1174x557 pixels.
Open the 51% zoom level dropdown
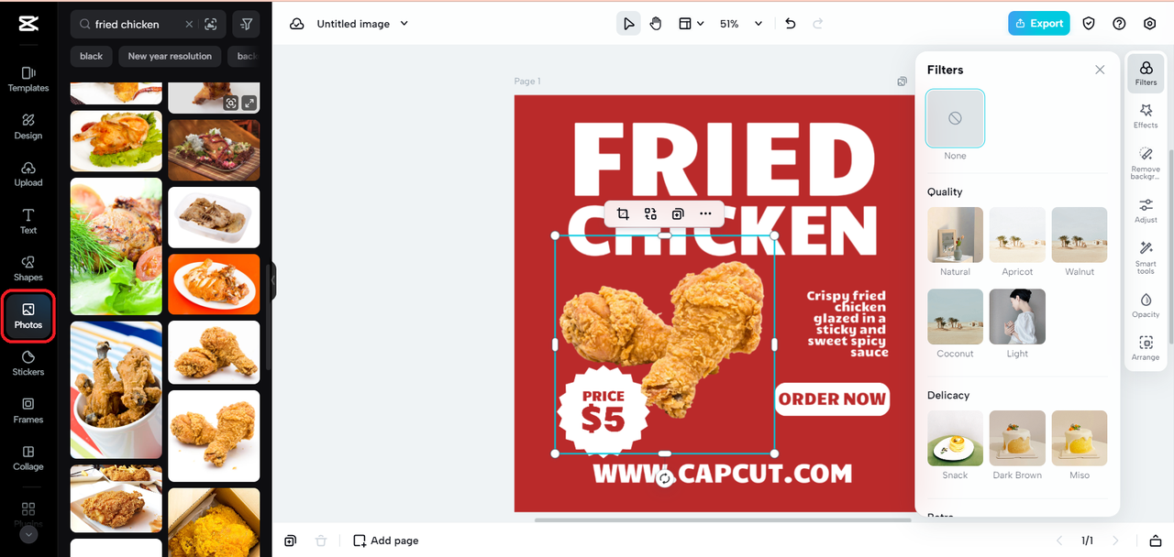tap(741, 24)
